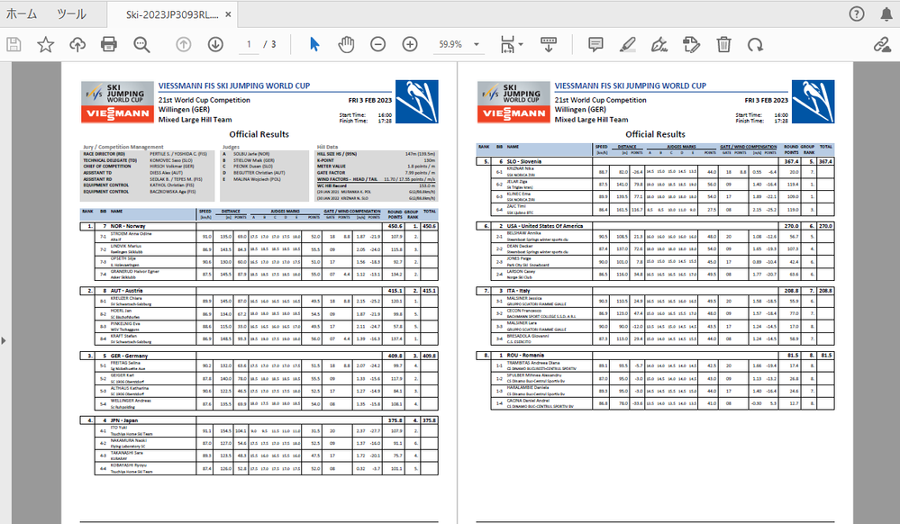This screenshot has height=524, width=900.
Task: Click the 'JPN - Japan' team row
Action: tap(259, 420)
